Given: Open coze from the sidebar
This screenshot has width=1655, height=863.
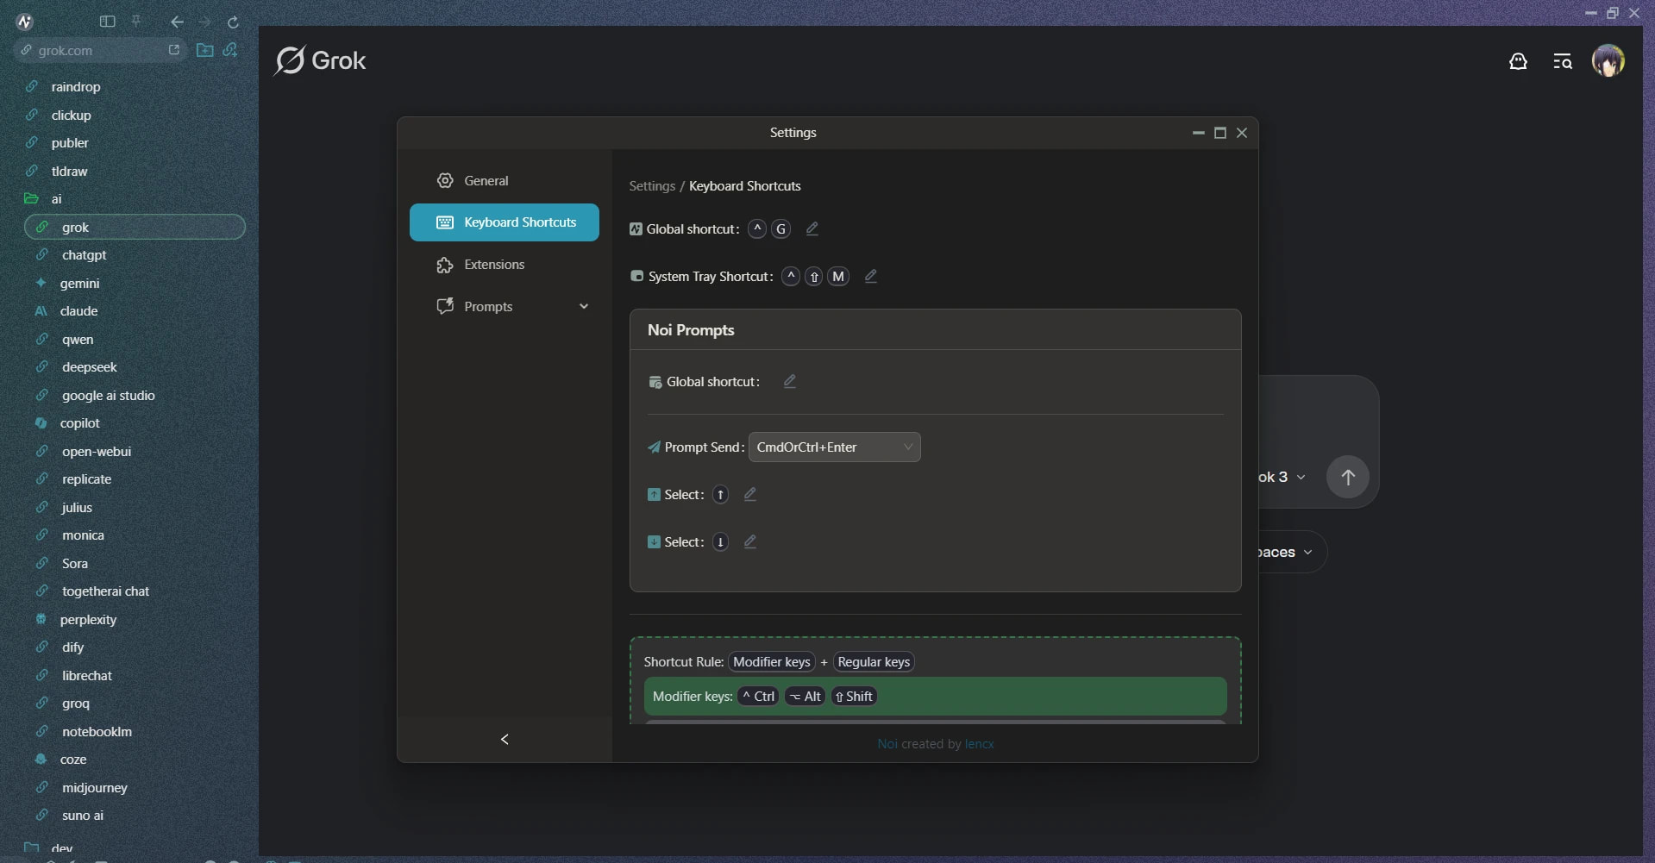Looking at the screenshot, I should click(73, 760).
